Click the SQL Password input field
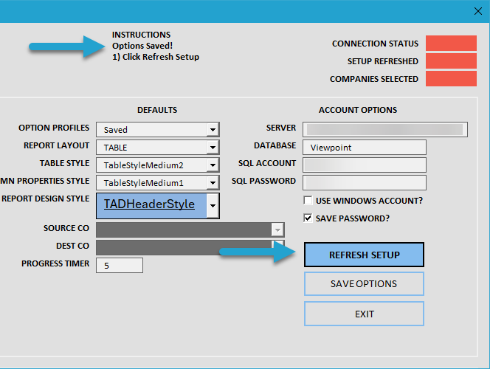 point(365,183)
